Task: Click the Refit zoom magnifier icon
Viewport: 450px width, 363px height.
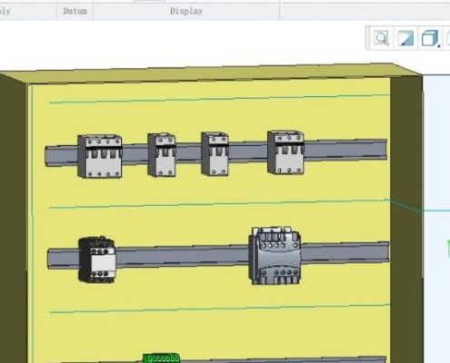Action: [381, 38]
